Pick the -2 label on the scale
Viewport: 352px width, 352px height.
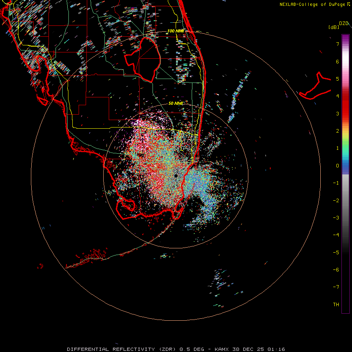pyautogui.click(x=336, y=201)
